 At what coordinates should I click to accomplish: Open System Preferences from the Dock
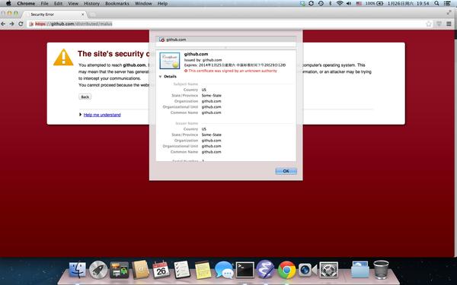[329, 270]
